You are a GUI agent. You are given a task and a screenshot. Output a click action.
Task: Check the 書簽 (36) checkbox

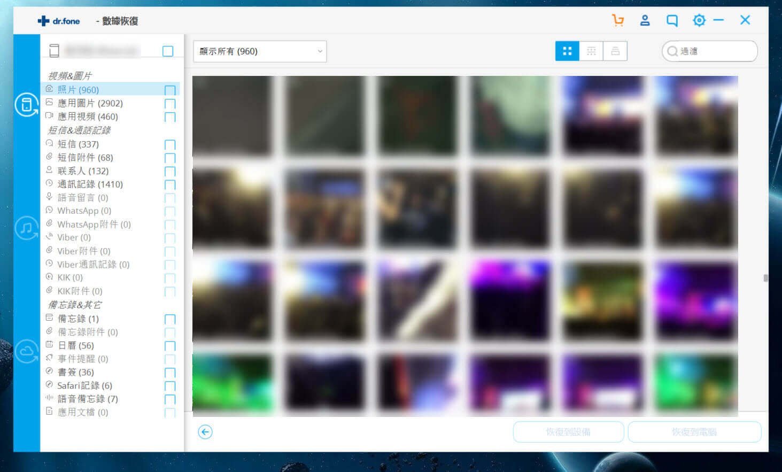170,373
